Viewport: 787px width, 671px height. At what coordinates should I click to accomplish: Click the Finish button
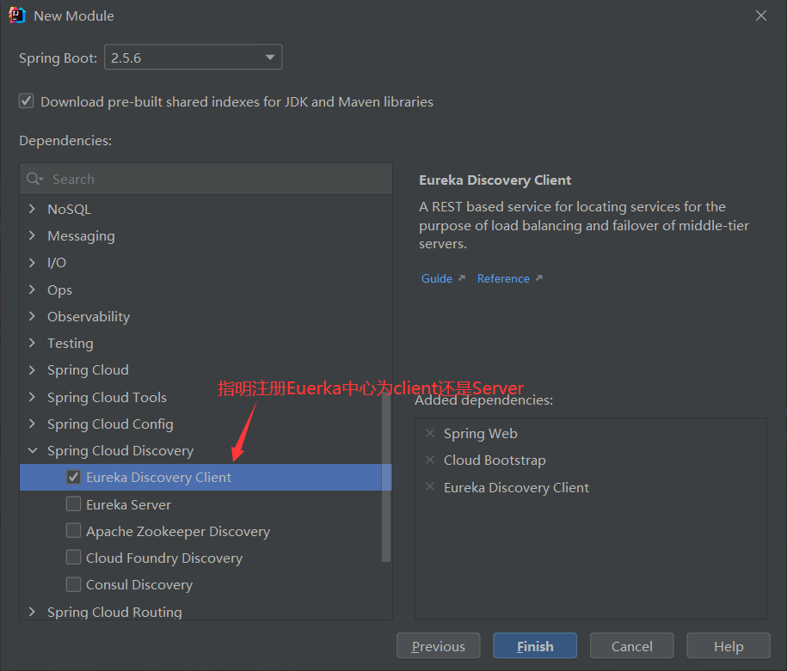point(535,645)
